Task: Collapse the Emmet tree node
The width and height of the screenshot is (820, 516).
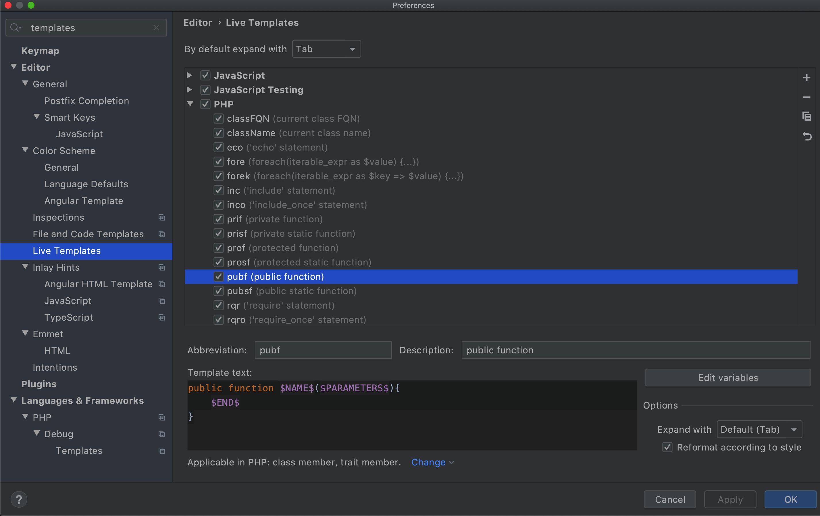Action: click(x=25, y=334)
